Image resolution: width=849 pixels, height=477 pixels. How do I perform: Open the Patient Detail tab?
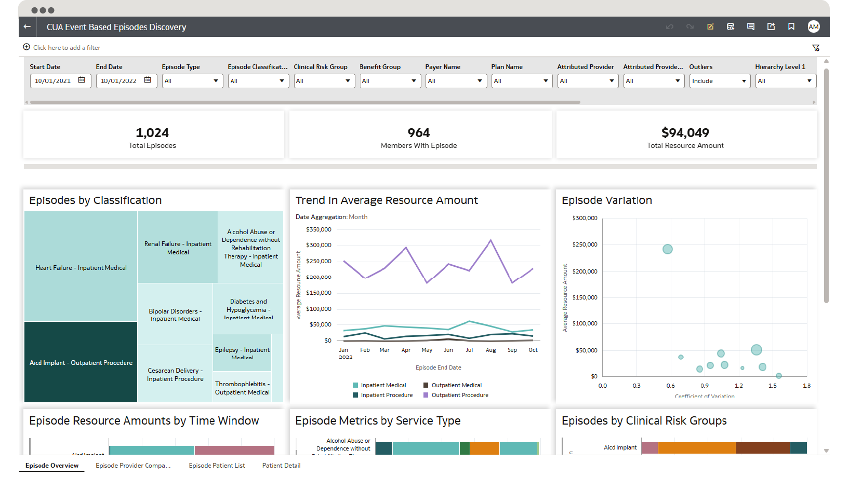click(x=281, y=465)
